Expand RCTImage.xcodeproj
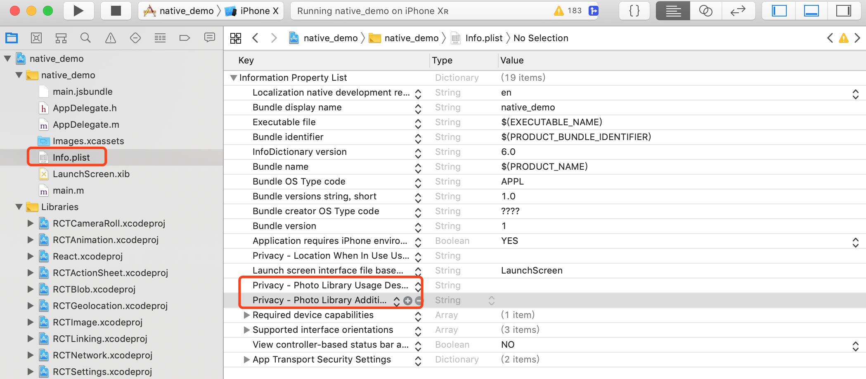This screenshot has height=379, width=866. click(31, 322)
